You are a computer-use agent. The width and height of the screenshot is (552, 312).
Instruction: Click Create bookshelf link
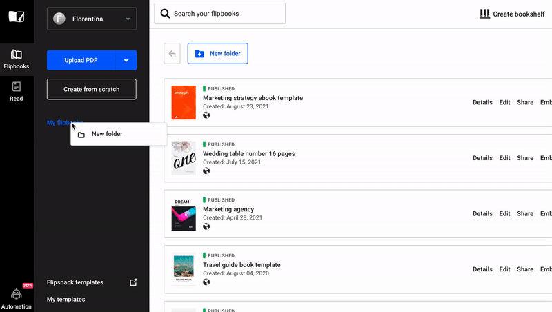pos(519,14)
